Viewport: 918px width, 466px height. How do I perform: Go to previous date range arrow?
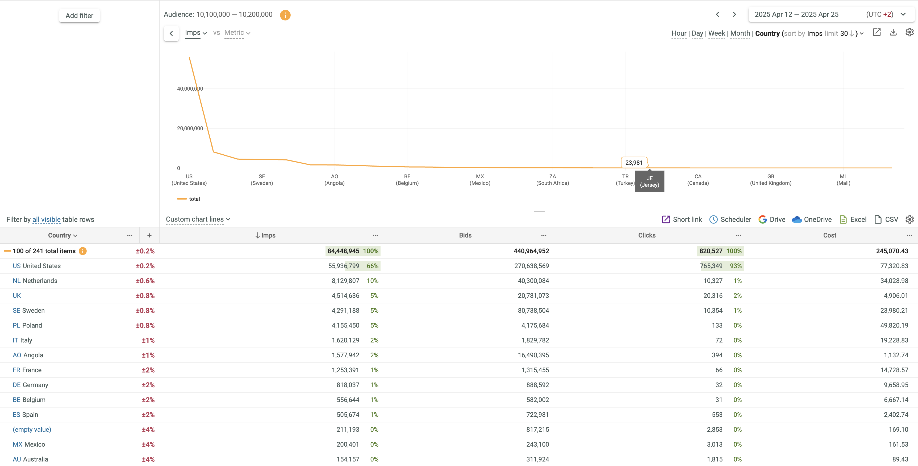[x=718, y=15]
